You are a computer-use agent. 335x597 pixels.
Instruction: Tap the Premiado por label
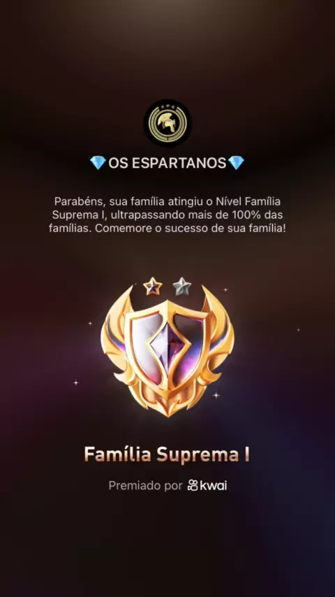tap(146, 486)
